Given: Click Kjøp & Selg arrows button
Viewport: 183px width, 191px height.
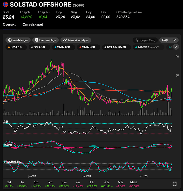Looking at the screenshot, I should tap(145, 40).
